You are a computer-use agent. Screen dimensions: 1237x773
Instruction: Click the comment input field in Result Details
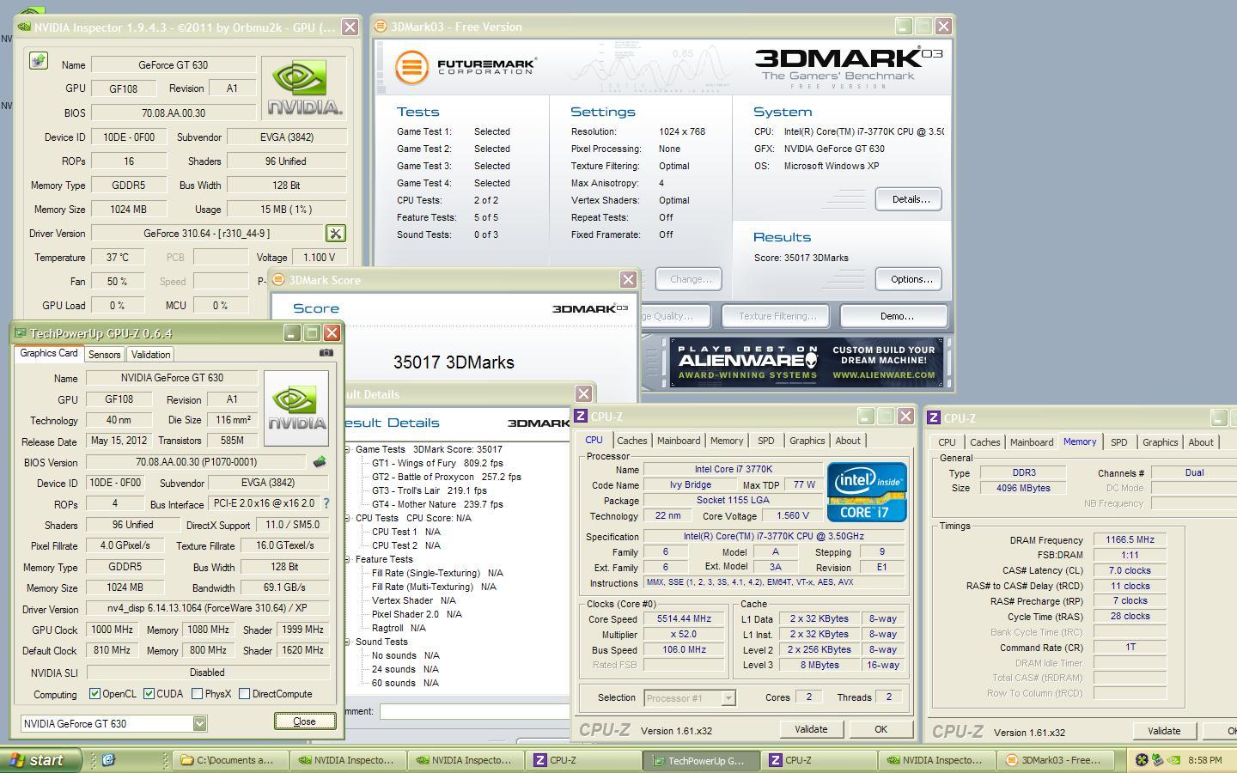point(474,711)
